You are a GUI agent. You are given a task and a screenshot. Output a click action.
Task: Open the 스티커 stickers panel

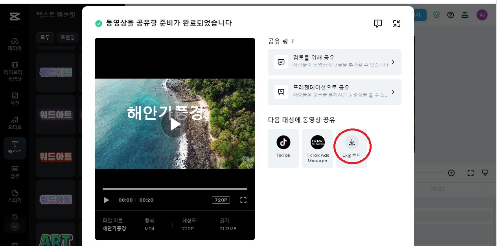coord(15,196)
